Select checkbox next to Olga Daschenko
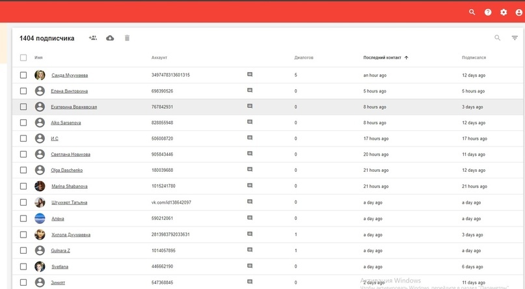This screenshot has width=525, height=289. point(23,170)
